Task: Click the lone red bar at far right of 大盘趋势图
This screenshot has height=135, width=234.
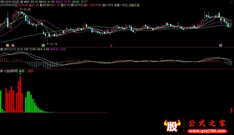Action: pyautogui.click(x=231, y=110)
